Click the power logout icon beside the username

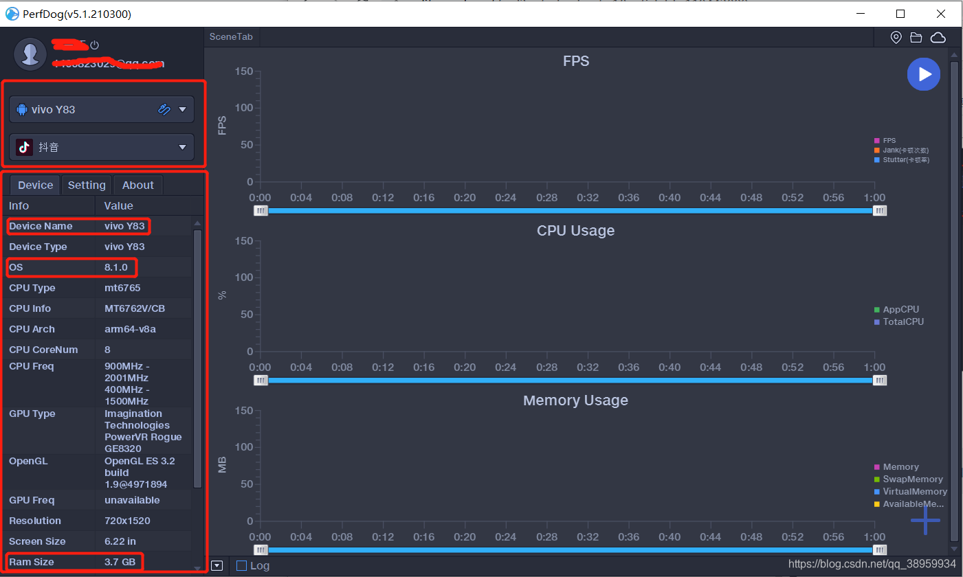click(95, 45)
